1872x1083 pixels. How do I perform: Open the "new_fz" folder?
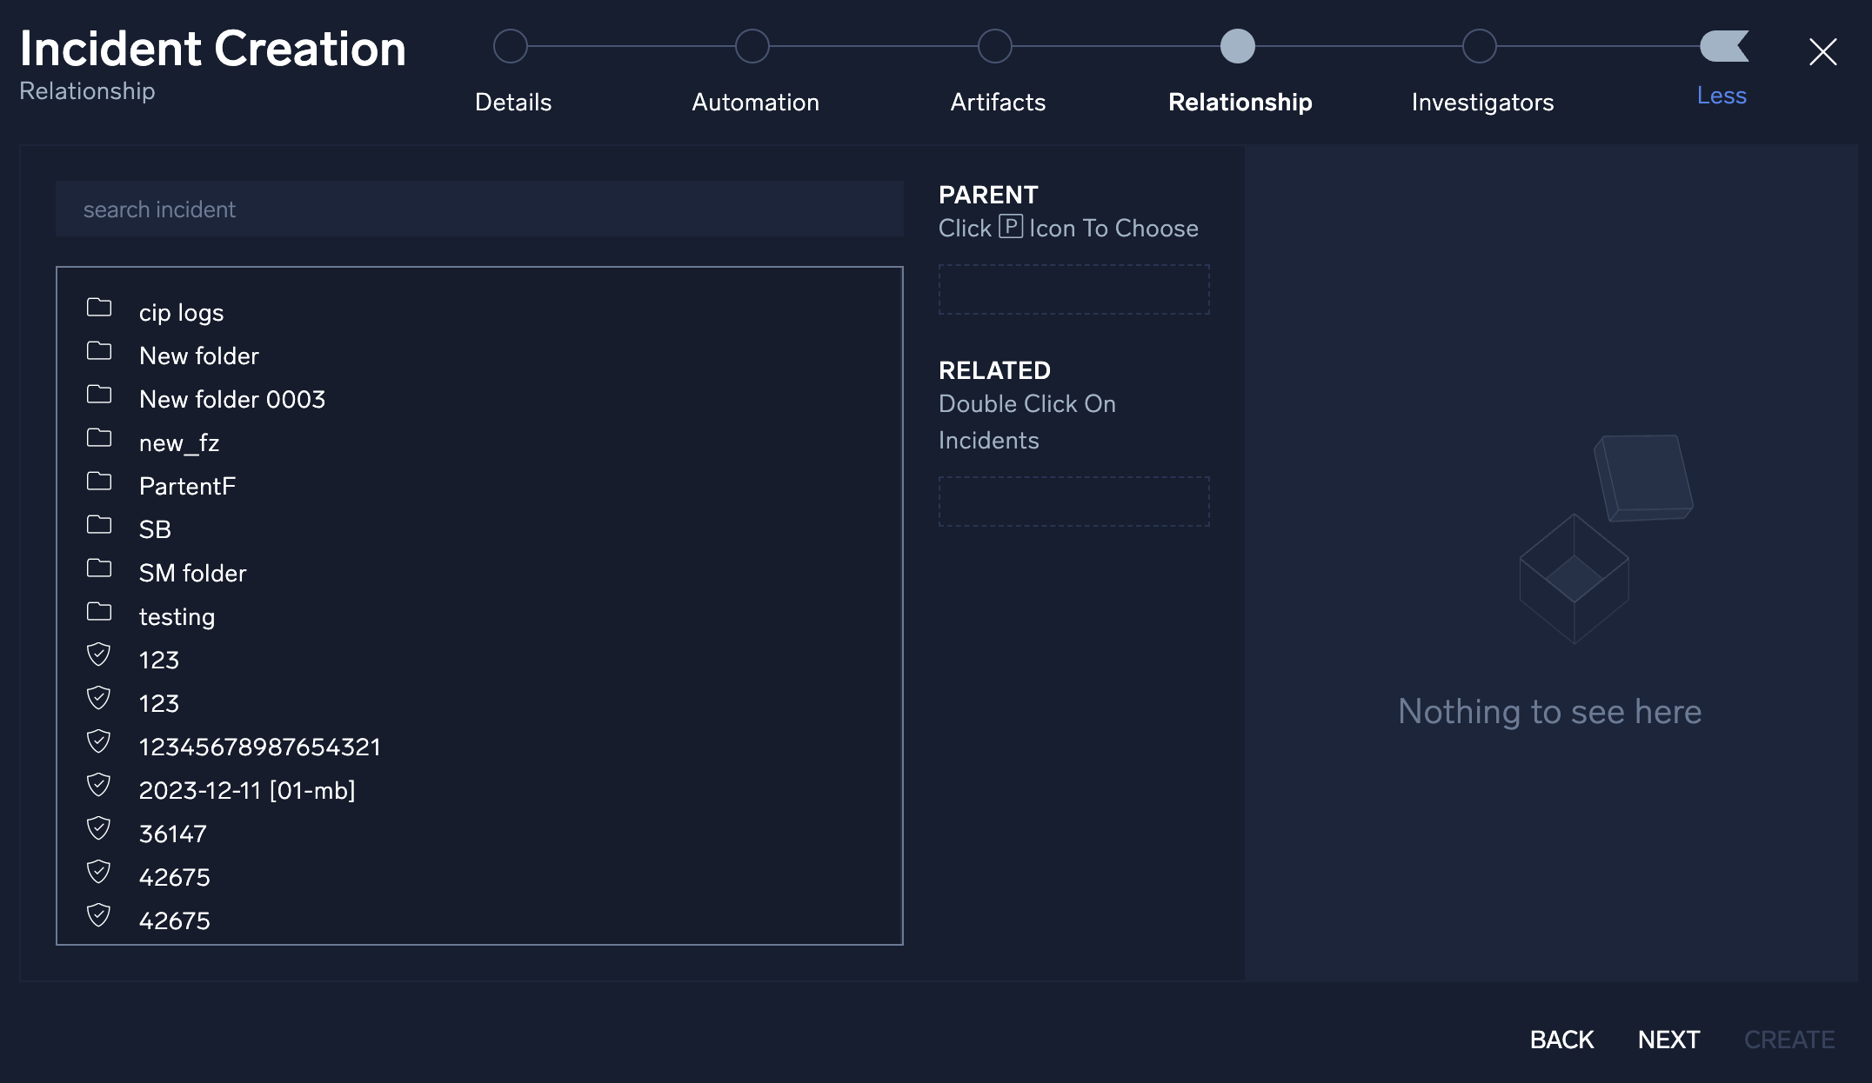coord(180,442)
